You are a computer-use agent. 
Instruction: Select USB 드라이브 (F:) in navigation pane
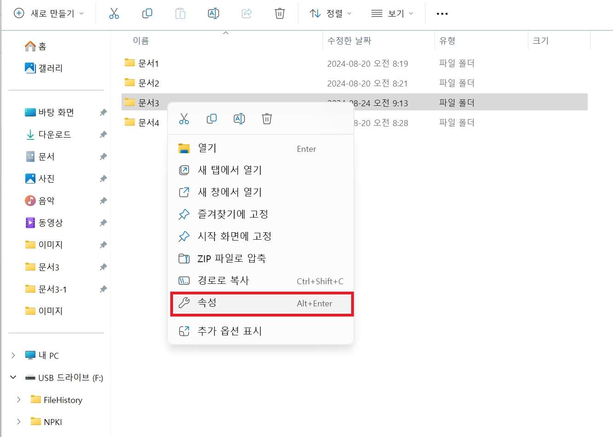coord(64,377)
